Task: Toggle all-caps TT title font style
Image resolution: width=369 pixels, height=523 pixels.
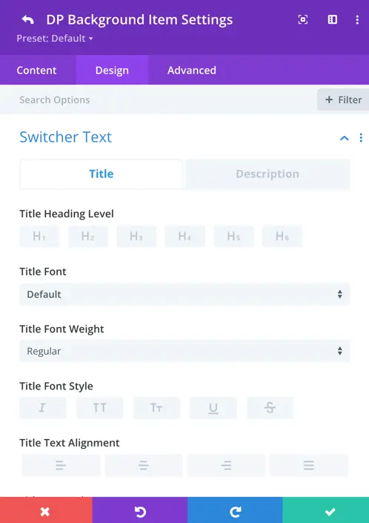Action: pyautogui.click(x=99, y=407)
